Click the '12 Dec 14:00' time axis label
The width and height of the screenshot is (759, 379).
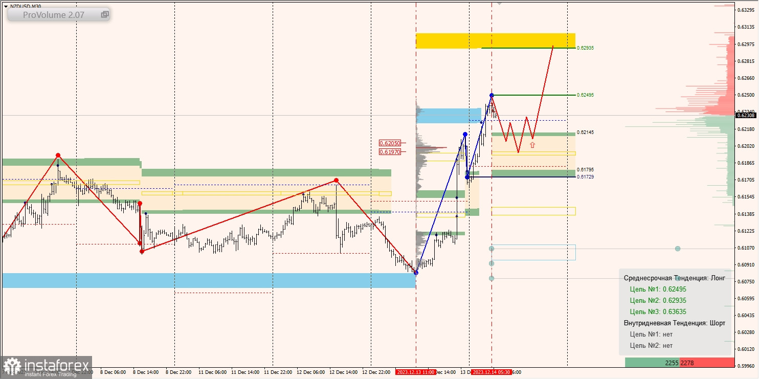343,372
